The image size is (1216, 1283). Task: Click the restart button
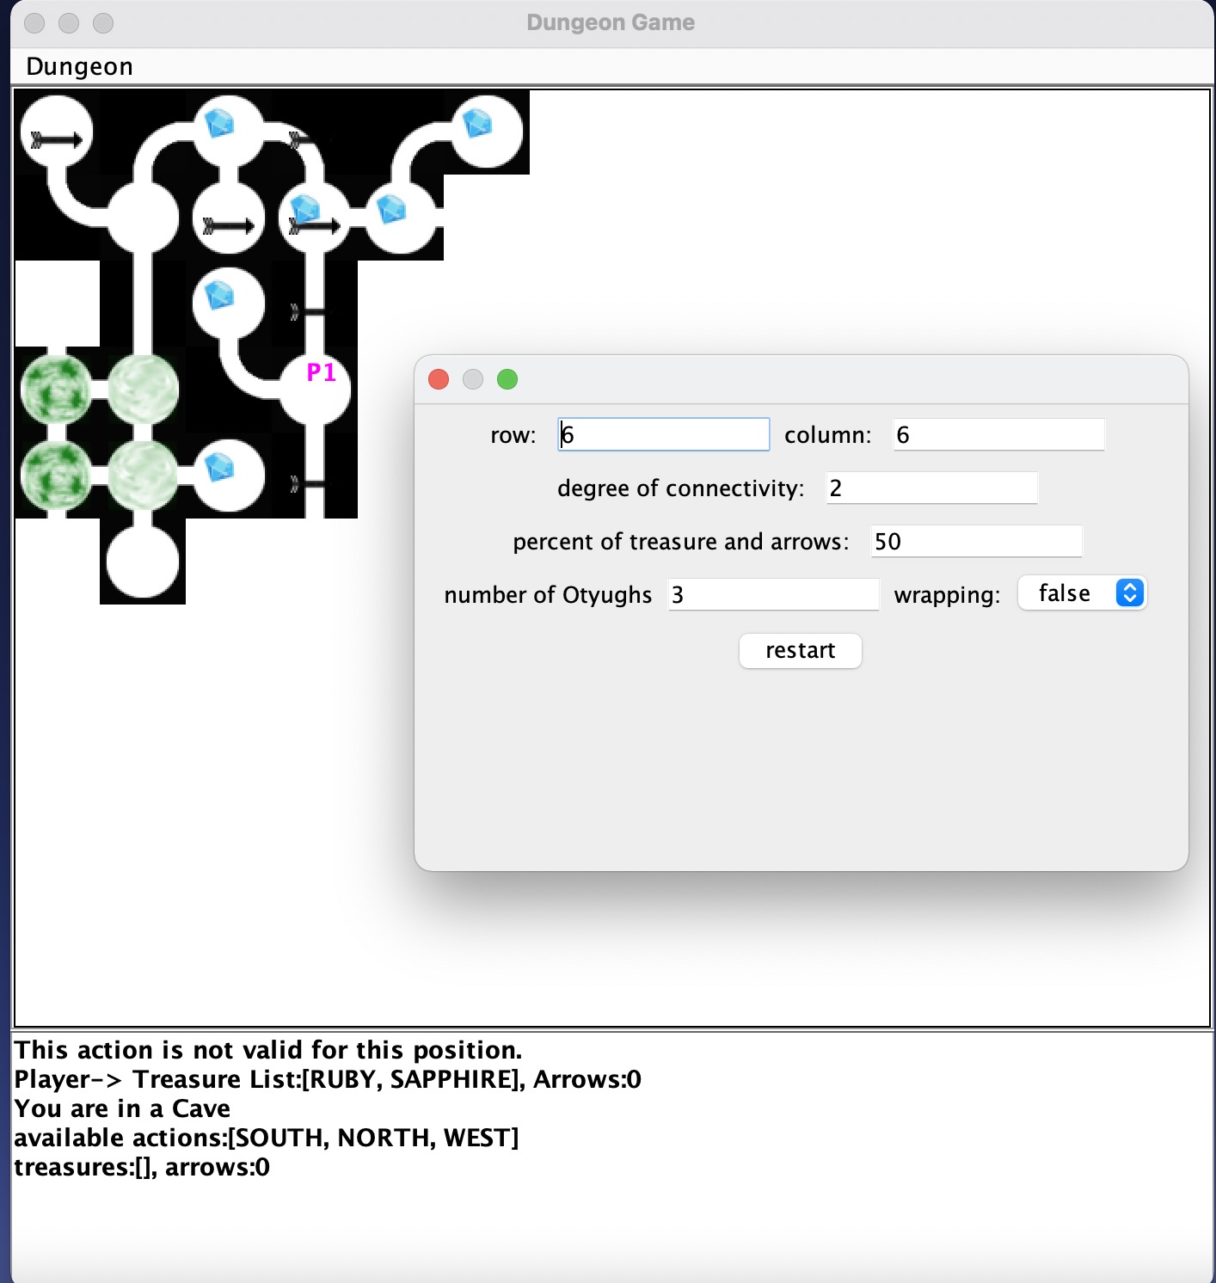801,651
